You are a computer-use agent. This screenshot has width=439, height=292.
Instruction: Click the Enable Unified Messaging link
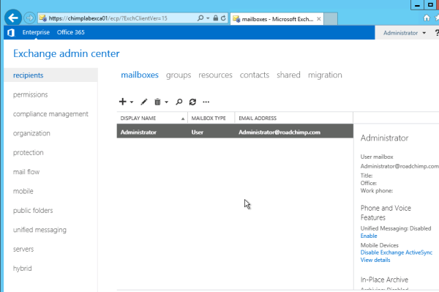coord(369,236)
